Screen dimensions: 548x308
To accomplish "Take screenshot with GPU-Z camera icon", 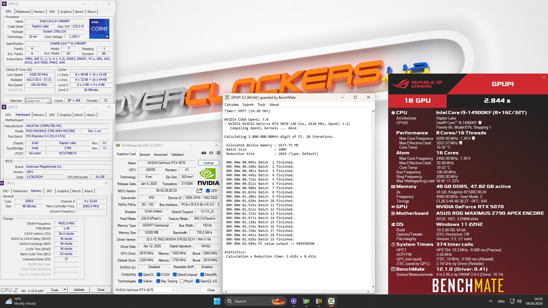I will coord(204,153).
